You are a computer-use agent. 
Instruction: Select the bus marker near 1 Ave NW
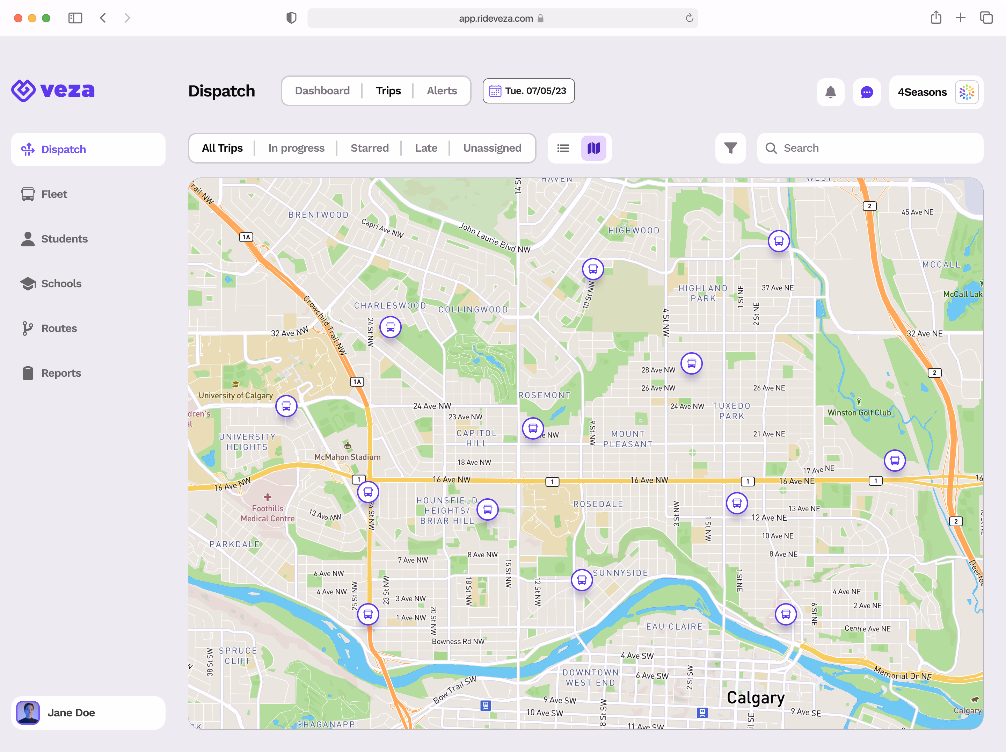pos(368,615)
